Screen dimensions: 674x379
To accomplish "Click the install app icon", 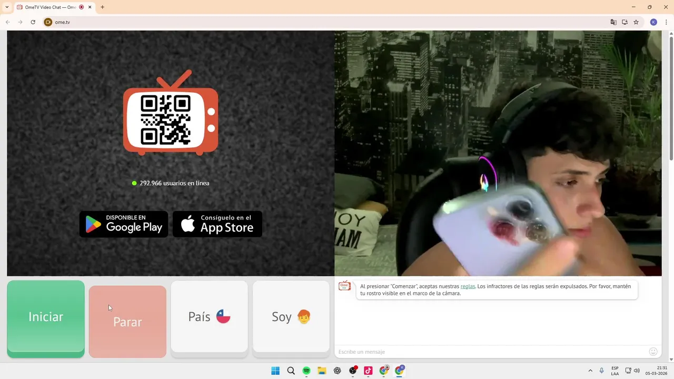I will click(625, 22).
